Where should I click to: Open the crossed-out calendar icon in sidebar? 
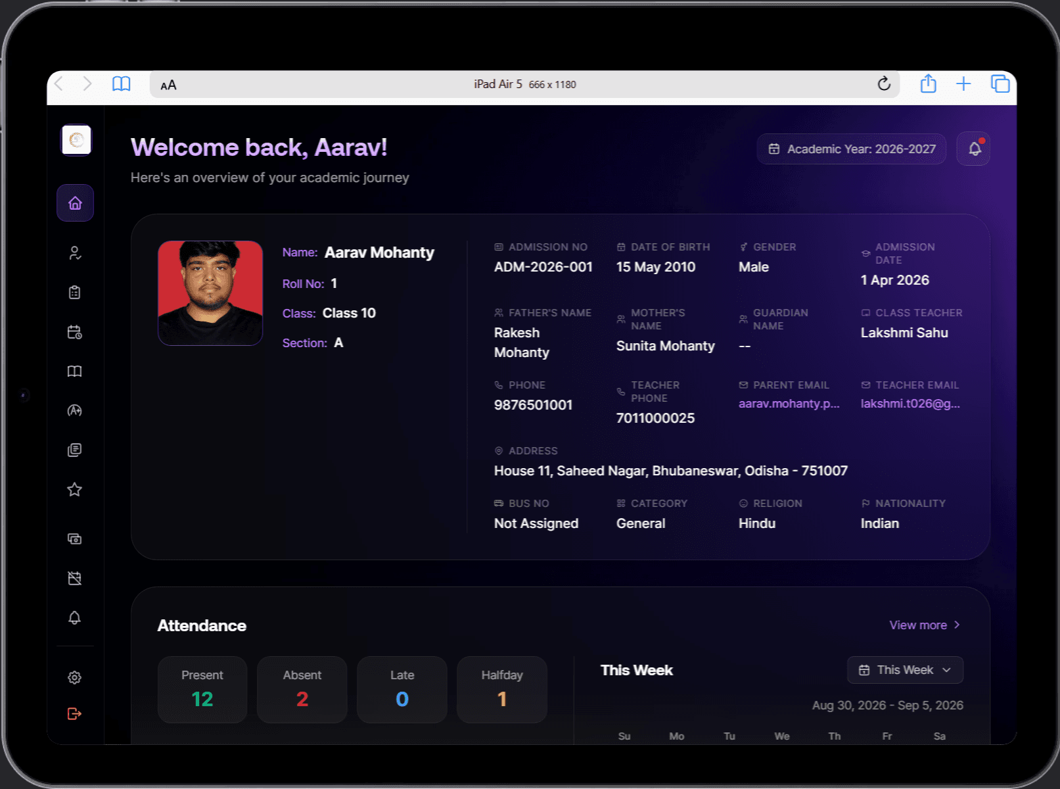[x=75, y=579]
